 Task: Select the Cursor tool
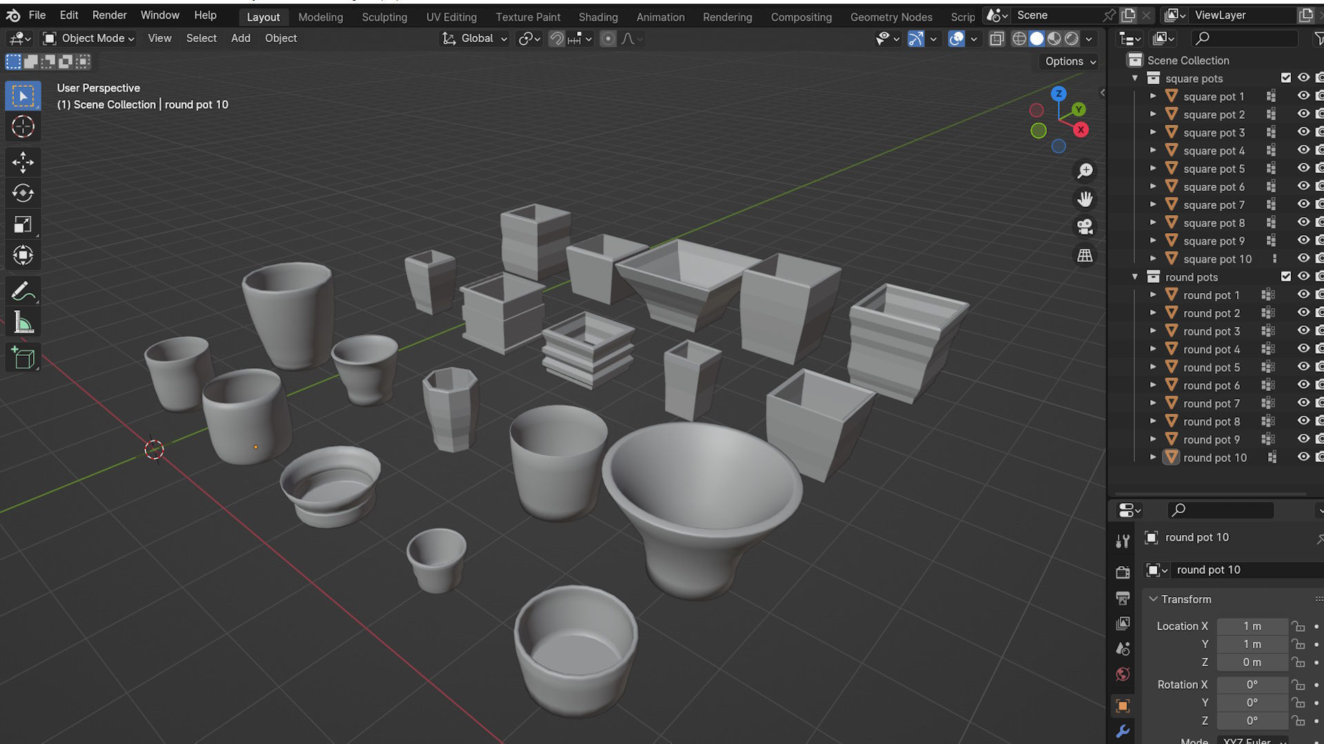point(23,127)
